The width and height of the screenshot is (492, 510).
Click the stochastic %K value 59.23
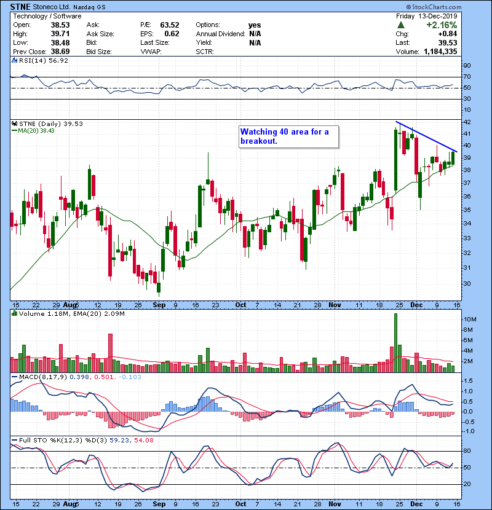119,441
